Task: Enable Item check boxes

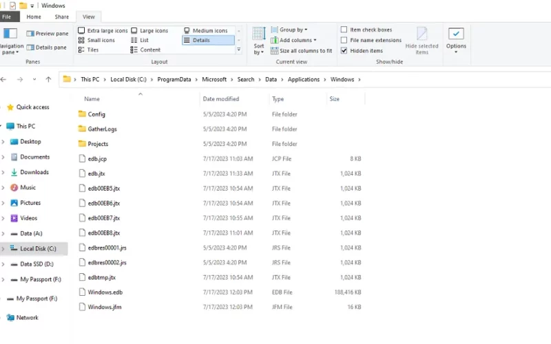Action: tap(344, 30)
